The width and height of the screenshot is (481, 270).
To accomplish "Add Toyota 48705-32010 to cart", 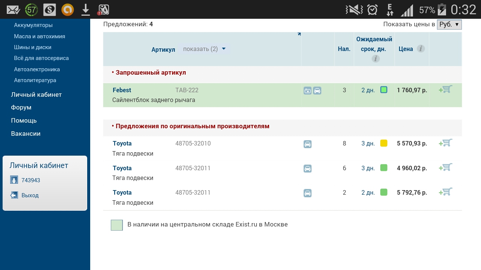I will 445,143.
